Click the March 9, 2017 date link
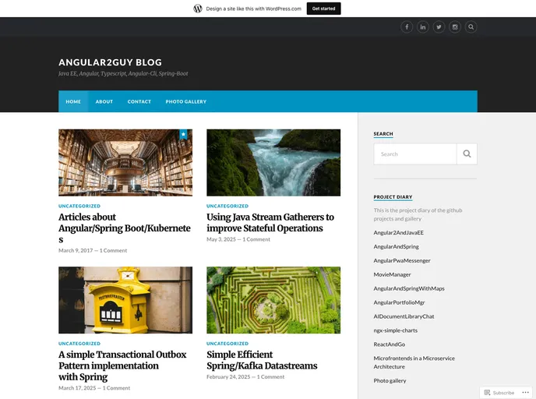Image resolution: width=536 pixels, height=399 pixels. tap(76, 251)
